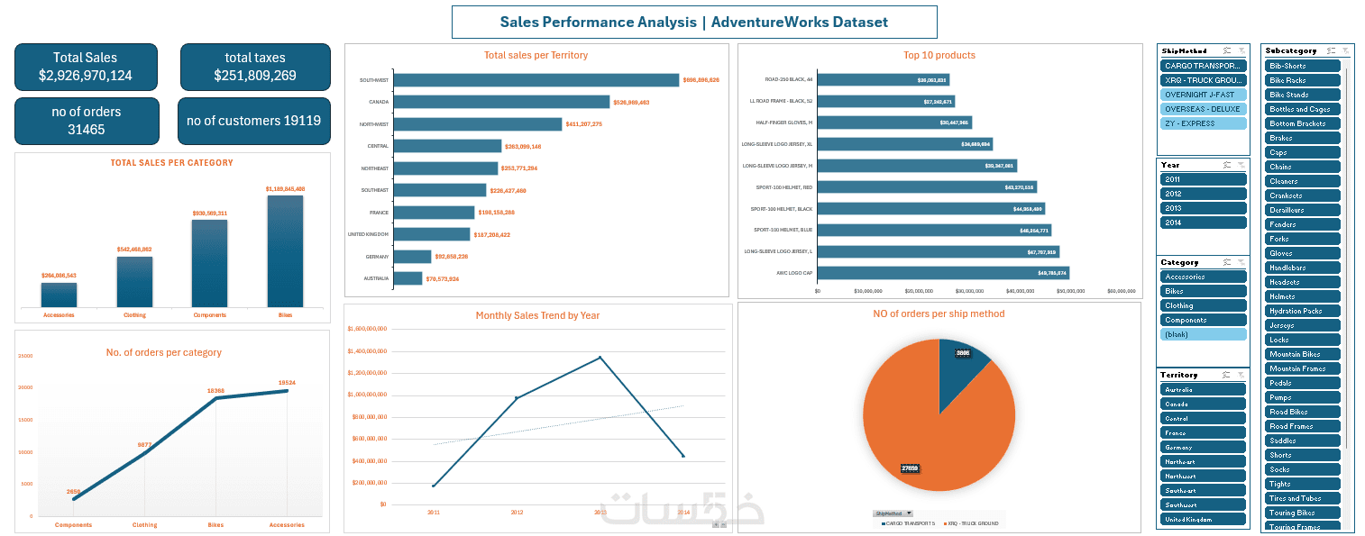1365x536 pixels.
Task: Toggle multi-select in the Subcategory slicer
Action: pos(1332,51)
